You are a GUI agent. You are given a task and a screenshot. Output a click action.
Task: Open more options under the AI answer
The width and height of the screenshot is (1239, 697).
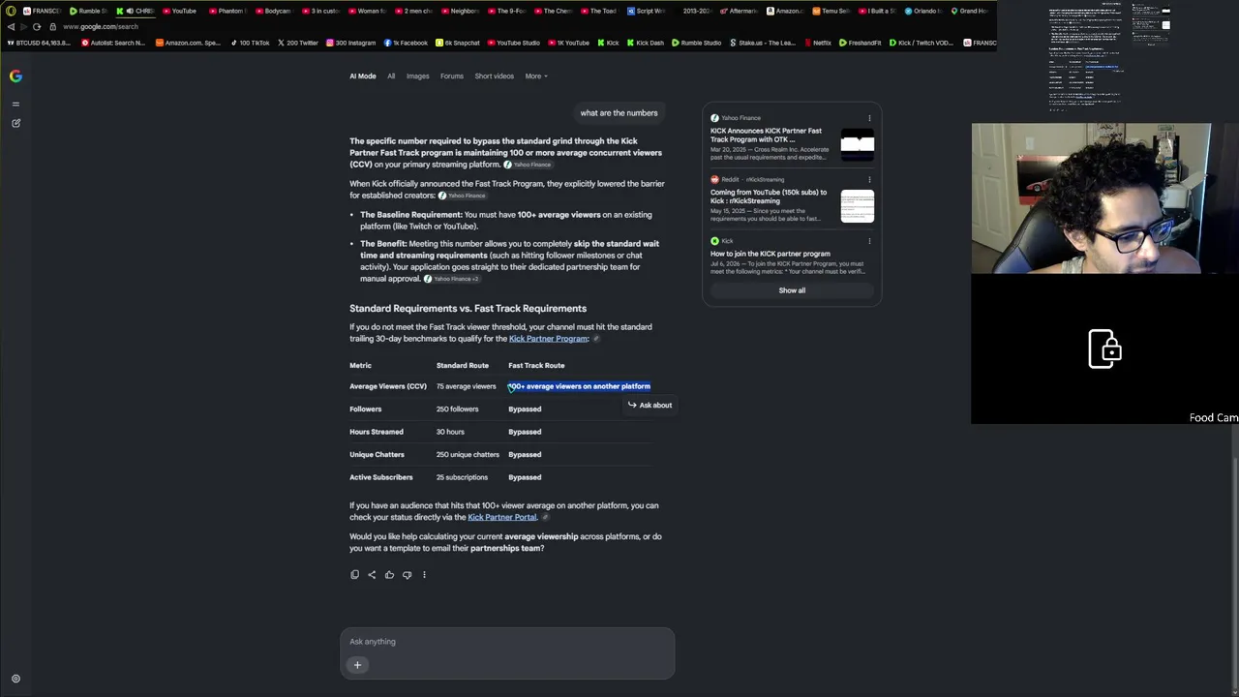point(424,575)
